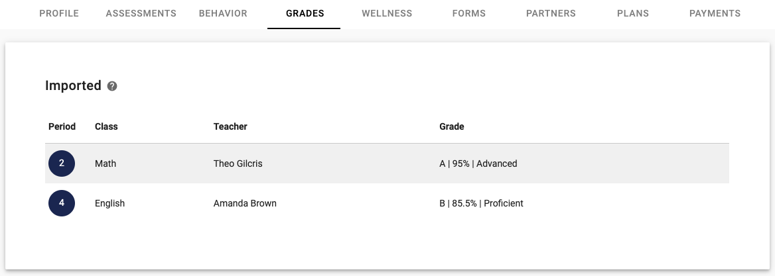Open the Plans tab
The width and height of the screenshot is (775, 276).
[x=632, y=14]
